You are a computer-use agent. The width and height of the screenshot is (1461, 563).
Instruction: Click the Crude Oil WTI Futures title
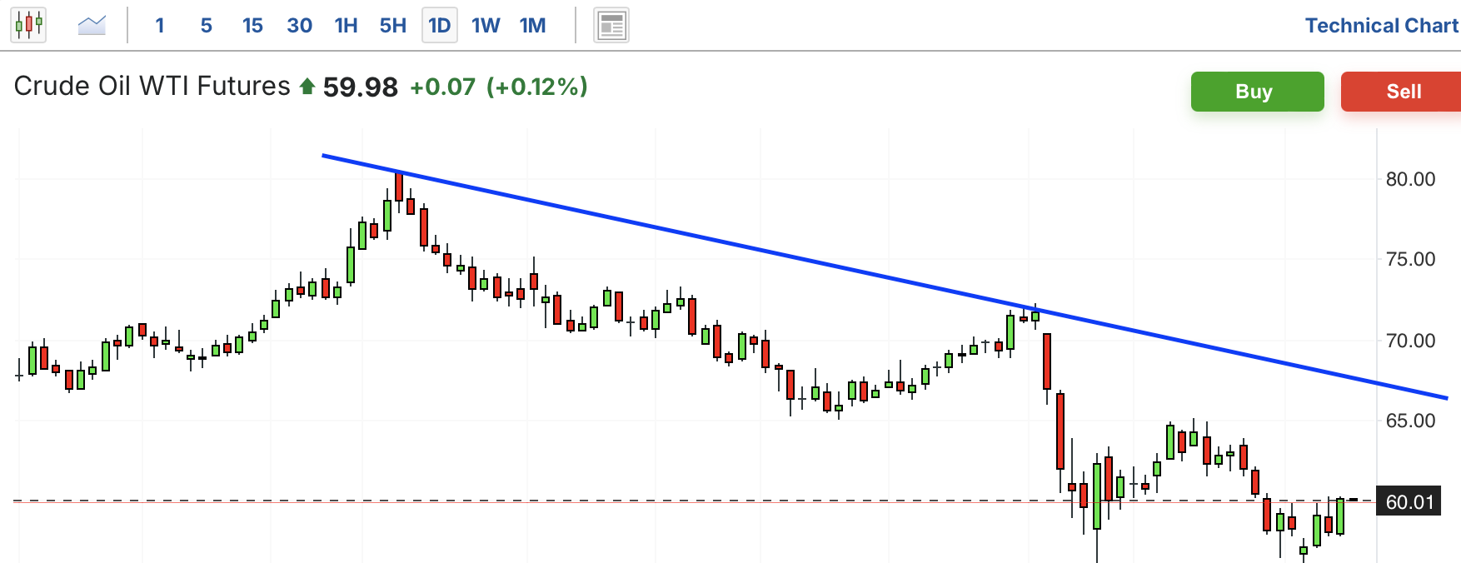pos(152,86)
